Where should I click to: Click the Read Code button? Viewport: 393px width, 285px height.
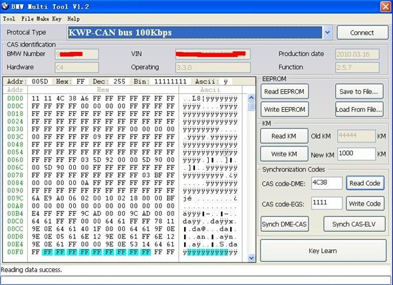364,183
